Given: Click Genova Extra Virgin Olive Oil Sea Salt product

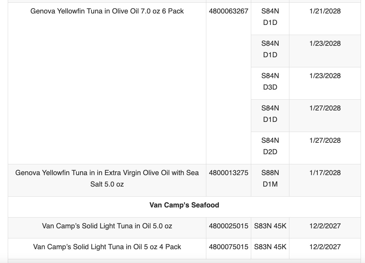Looking at the screenshot, I should [x=107, y=178].
